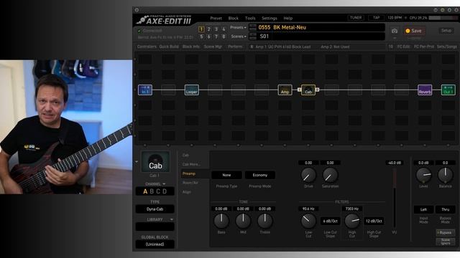Switch to the Align page tab
Screen dimensions: 460x258
(x=187, y=192)
